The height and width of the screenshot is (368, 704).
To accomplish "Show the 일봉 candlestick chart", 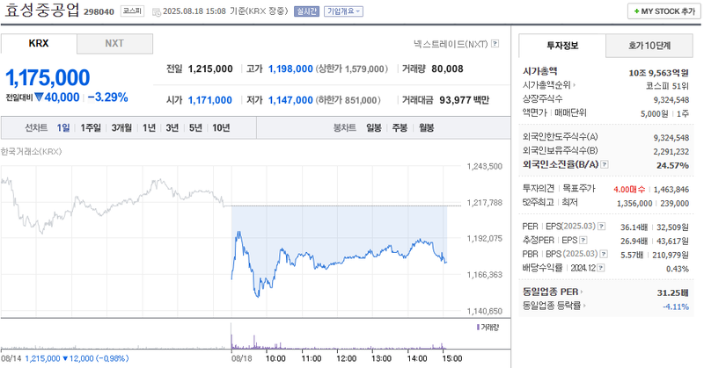I will click(x=374, y=127).
